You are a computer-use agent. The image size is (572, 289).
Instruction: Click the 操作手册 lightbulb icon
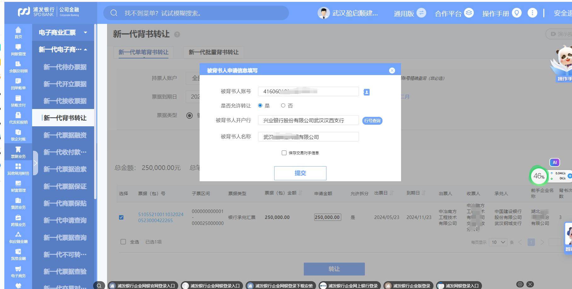point(517,13)
